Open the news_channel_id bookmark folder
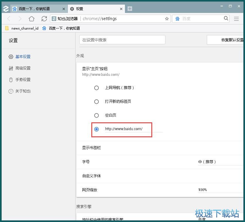The height and width of the screenshot is (222, 245). click(22, 28)
